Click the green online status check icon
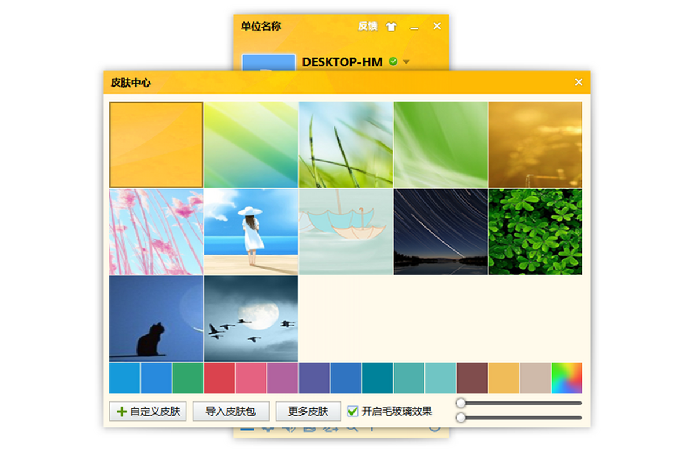Screen dimensions: 694x462 [393, 61]
